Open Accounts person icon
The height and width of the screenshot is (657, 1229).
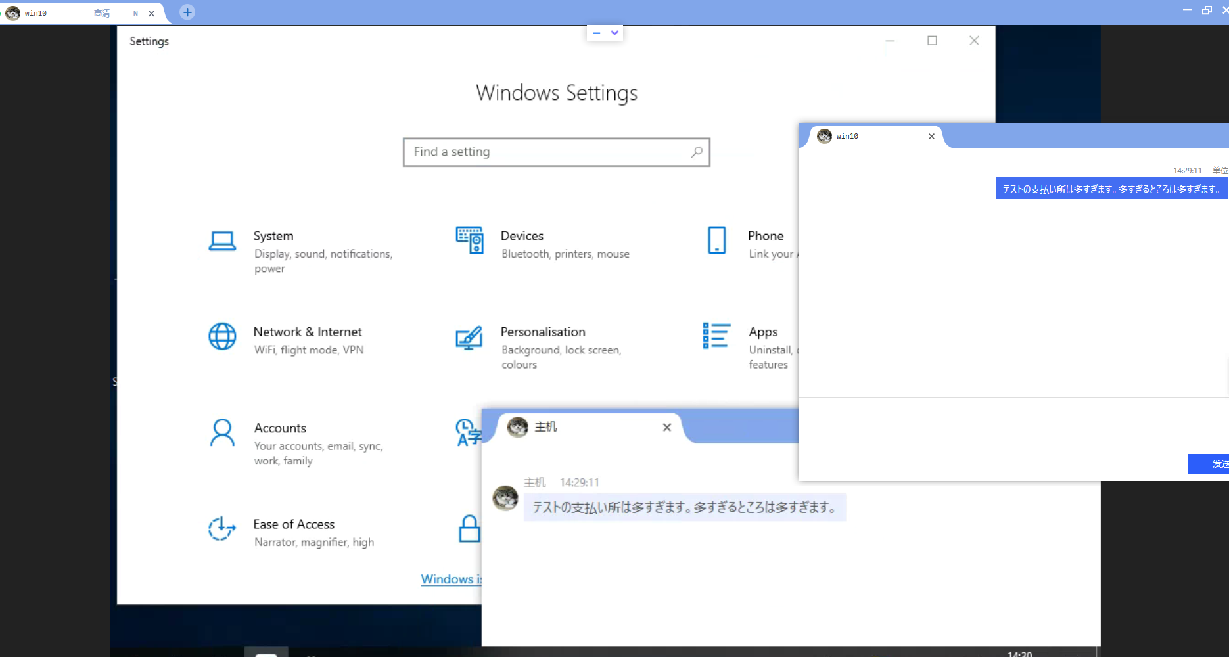[222, 433]
